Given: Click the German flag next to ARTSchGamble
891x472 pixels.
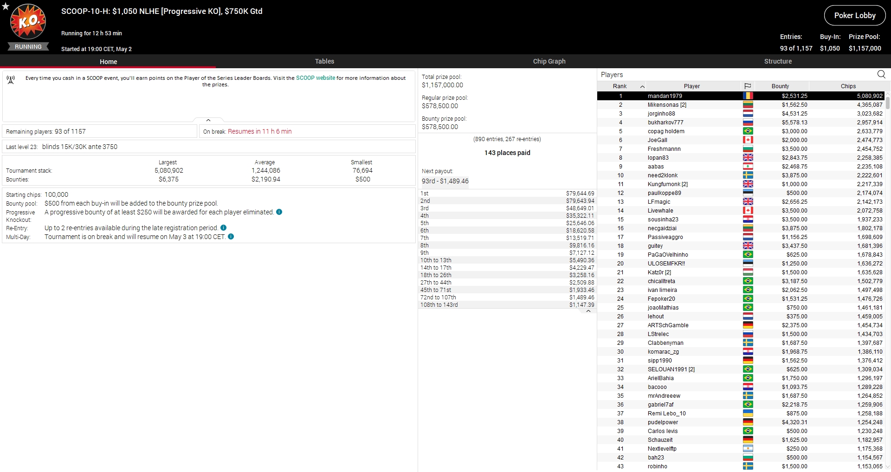Looking at the screenshot, I should (x=748, y=325).
